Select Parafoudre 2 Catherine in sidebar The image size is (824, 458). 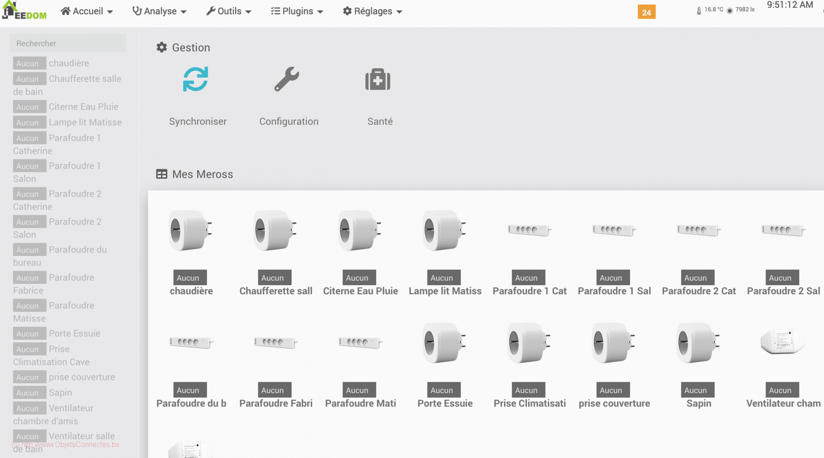pos(57,200)
